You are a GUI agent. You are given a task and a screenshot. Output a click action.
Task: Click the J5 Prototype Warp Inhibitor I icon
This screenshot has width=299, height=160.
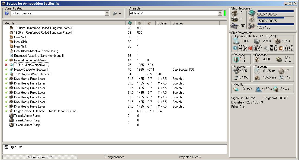click(11, 74)
